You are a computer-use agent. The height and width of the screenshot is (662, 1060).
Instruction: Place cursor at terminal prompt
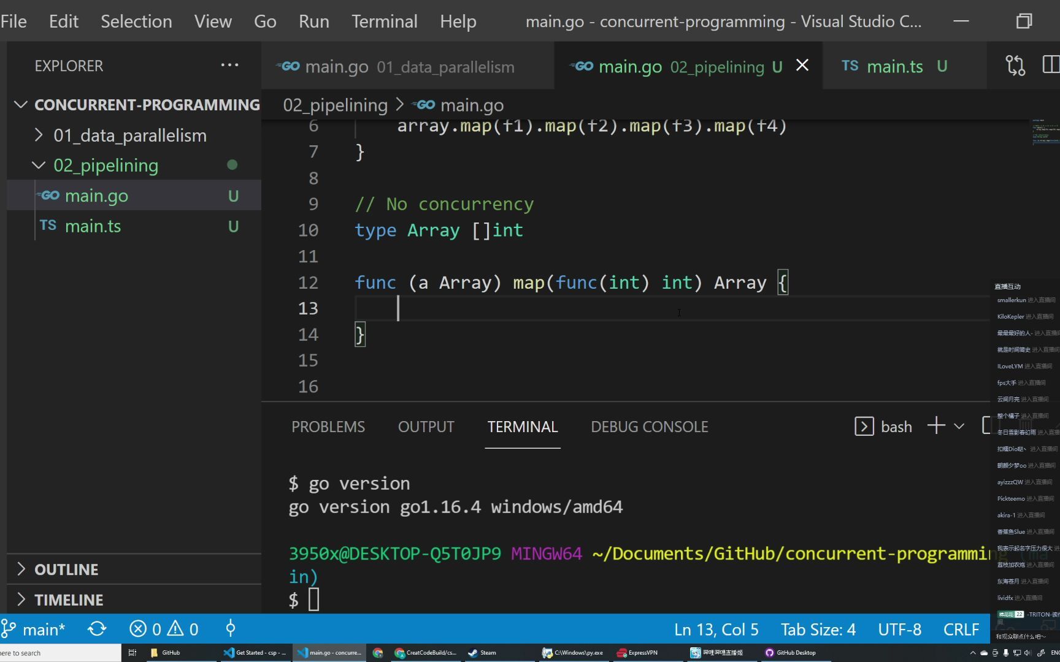(x=313, y=599)
